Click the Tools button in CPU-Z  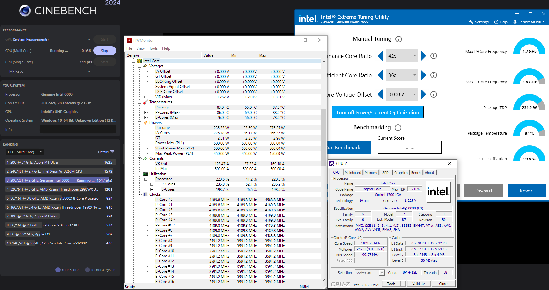[x=391, y=284]
